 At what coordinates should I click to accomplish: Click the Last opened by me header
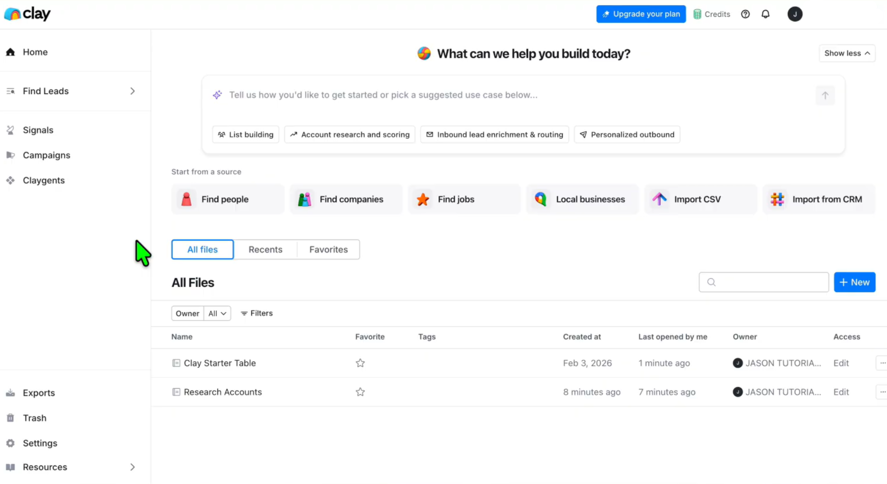click(673, 337)
